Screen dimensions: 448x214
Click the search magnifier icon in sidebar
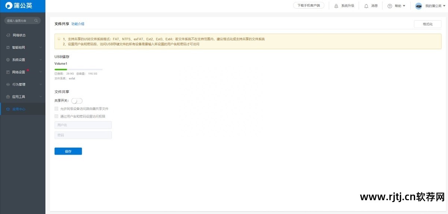pos(36,21)
